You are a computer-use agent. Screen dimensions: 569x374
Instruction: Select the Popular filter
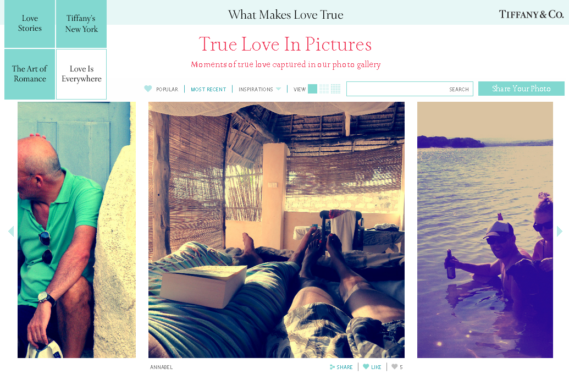[x=167, y=89]
